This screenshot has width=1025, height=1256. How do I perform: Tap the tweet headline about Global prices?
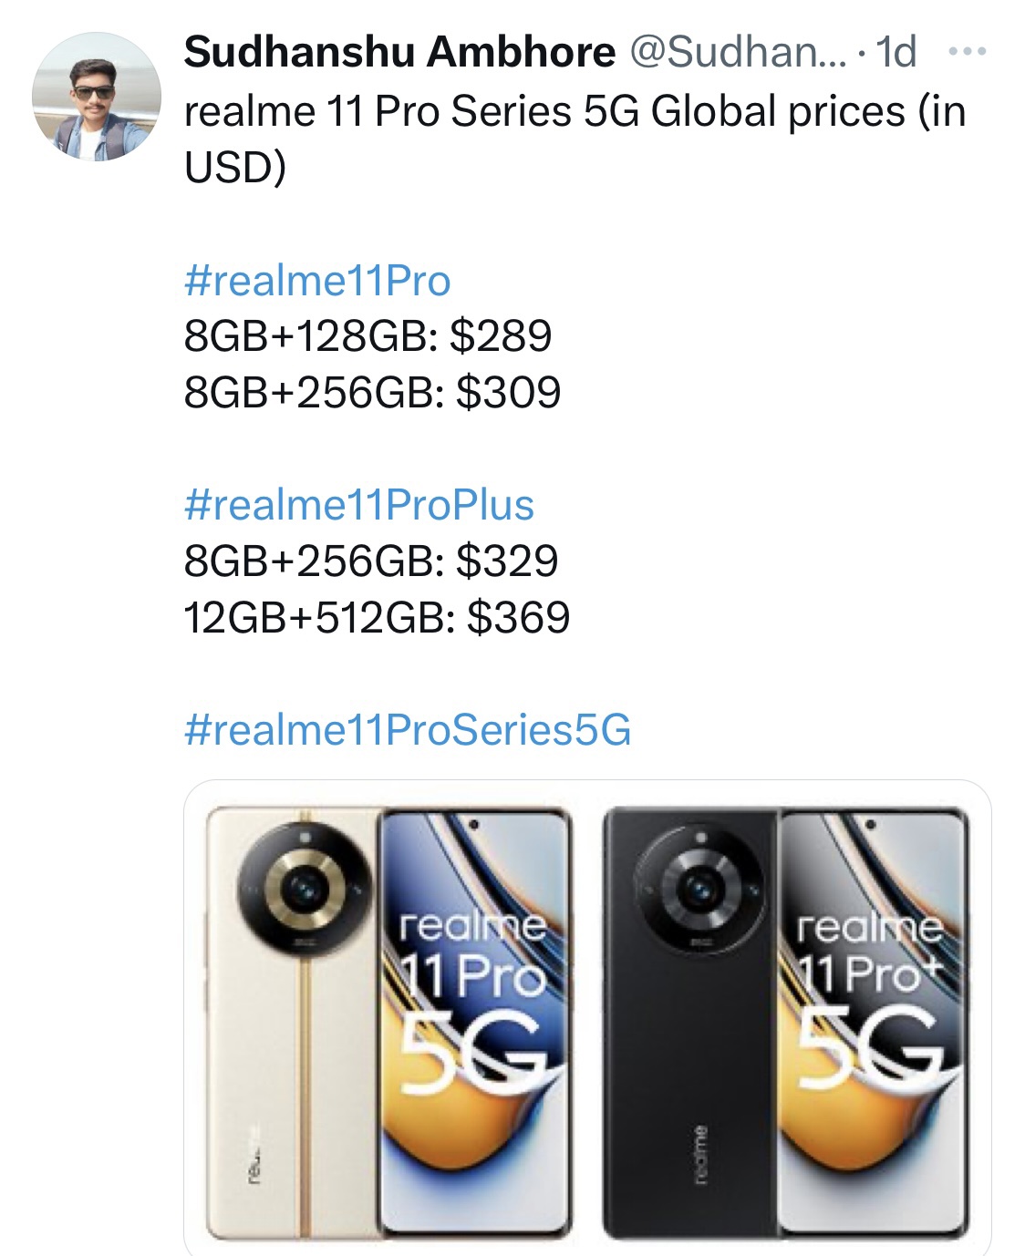(575, 139)
